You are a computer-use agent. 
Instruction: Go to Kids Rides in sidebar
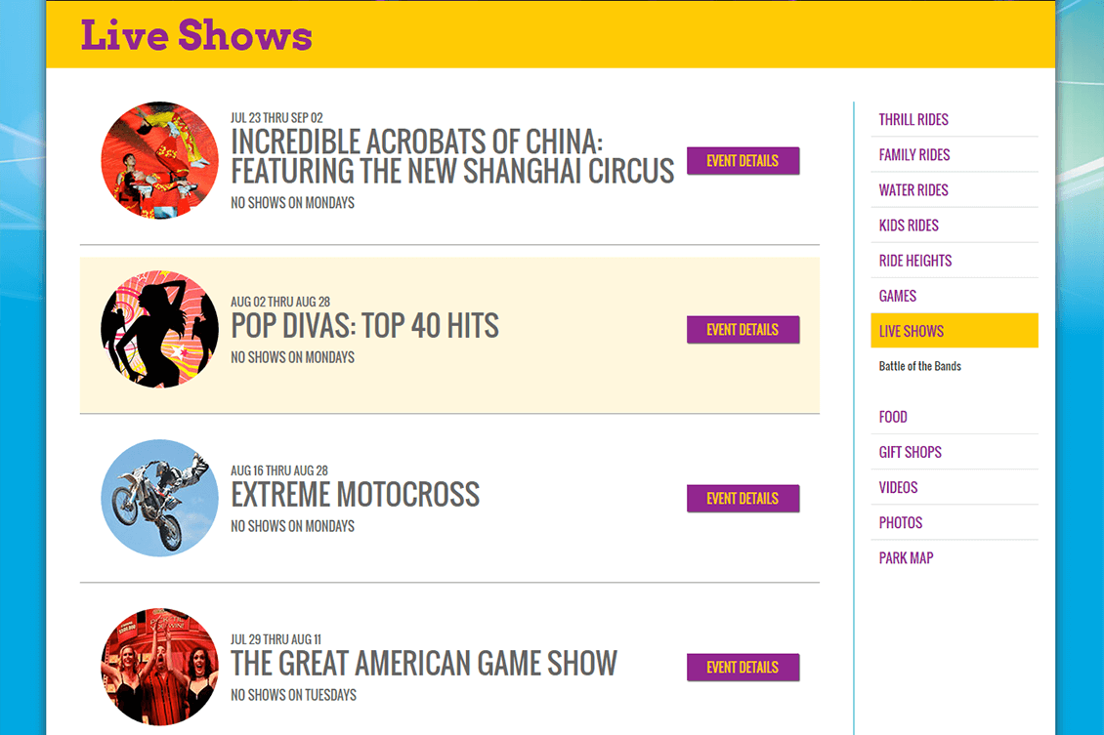coord(909,225)
